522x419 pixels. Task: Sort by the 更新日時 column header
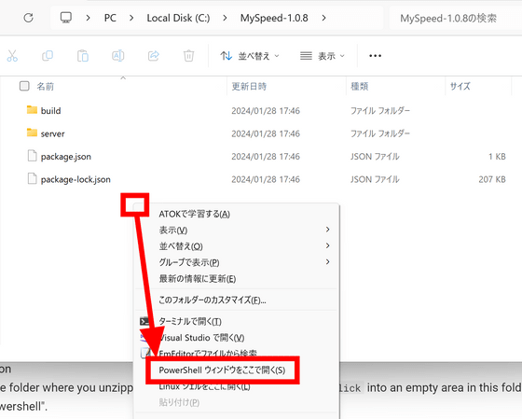pyautogui.click(x=249, y=87)
